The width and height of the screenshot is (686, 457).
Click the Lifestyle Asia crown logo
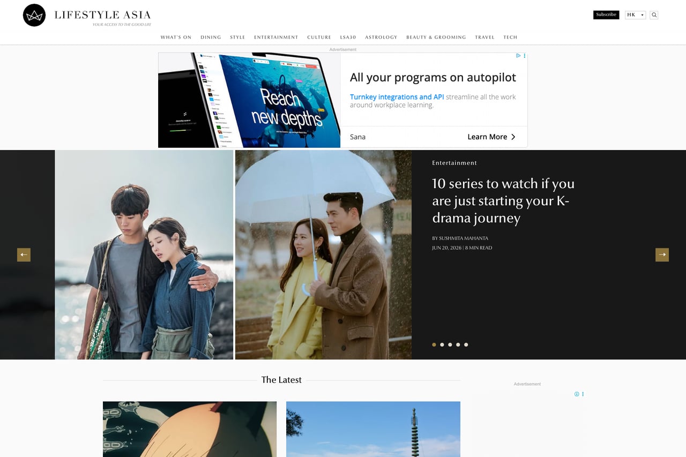coord(34,15)
